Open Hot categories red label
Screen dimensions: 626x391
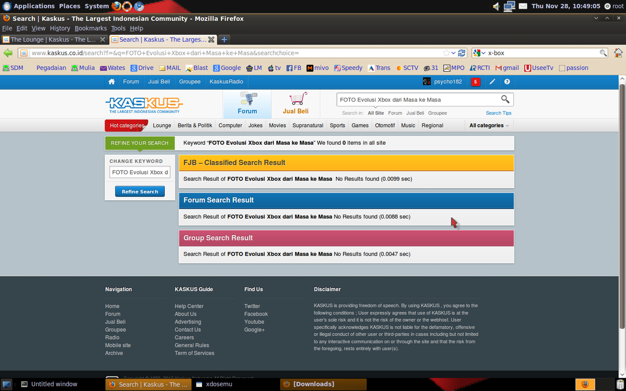click(x=127, y=126)
